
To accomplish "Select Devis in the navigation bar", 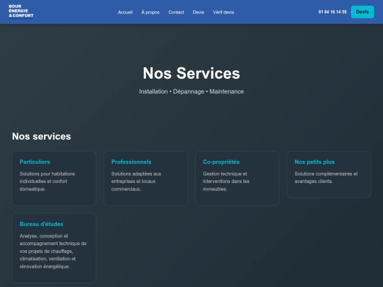I will coord(199,12).
